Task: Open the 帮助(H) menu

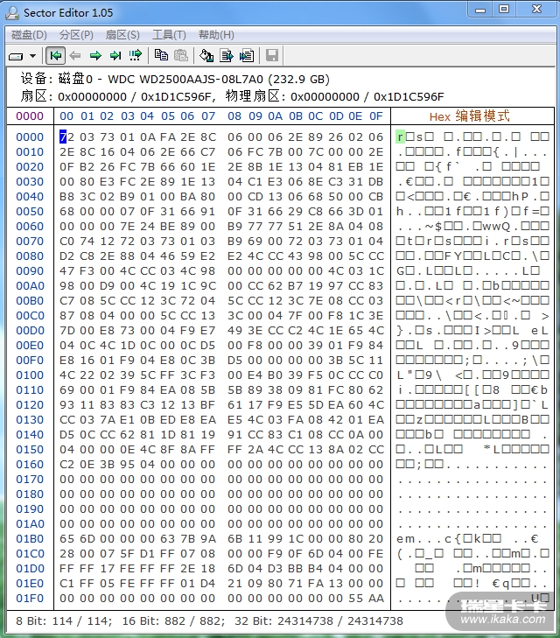Action: click(216, 35)
